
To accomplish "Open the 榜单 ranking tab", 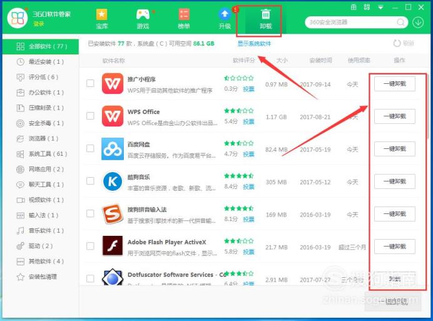I will 183,19.
